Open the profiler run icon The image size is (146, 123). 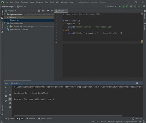(x=131, y=6)
